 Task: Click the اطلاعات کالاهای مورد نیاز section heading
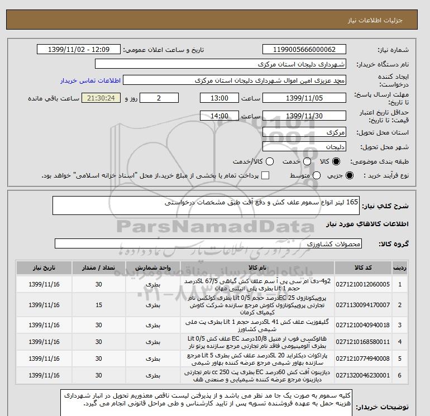click(x=367, y=224)
